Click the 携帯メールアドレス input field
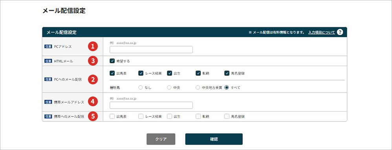The height and width of the screenshot is (150, 392). tap(151, 105)
